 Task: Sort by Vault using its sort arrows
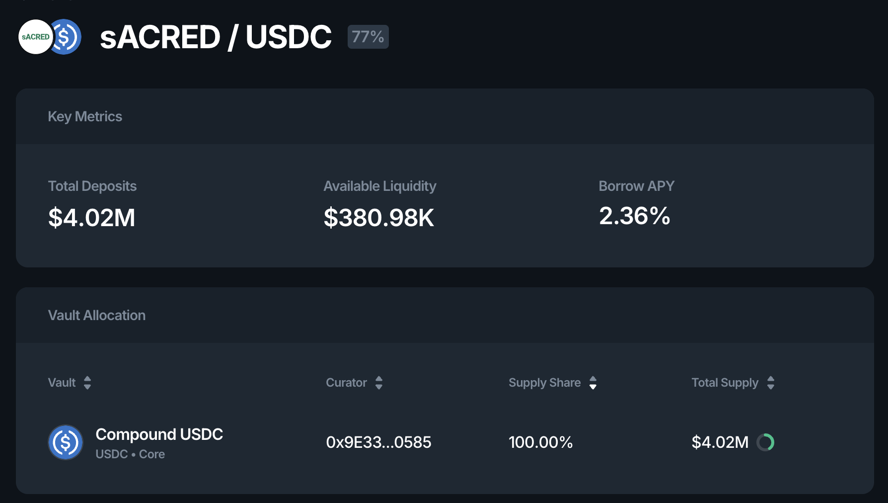87,383
